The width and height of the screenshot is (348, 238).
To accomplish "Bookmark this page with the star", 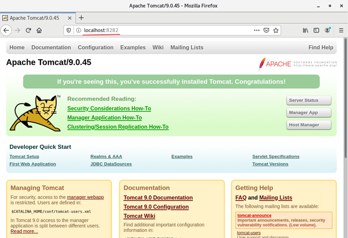I will click(x=276, y=30).
